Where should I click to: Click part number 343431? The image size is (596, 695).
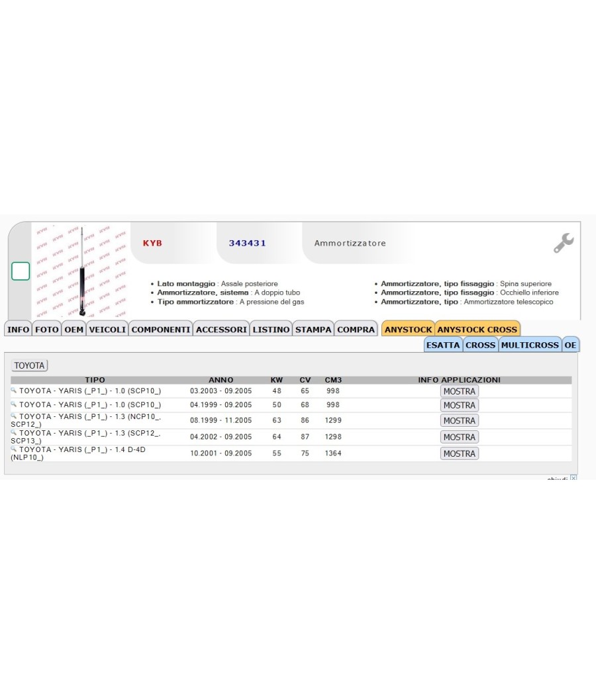[x=248, y=243]
